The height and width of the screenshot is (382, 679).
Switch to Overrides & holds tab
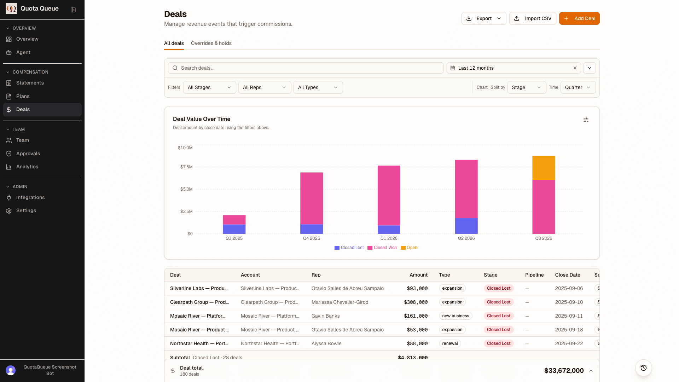pos(211,43)
